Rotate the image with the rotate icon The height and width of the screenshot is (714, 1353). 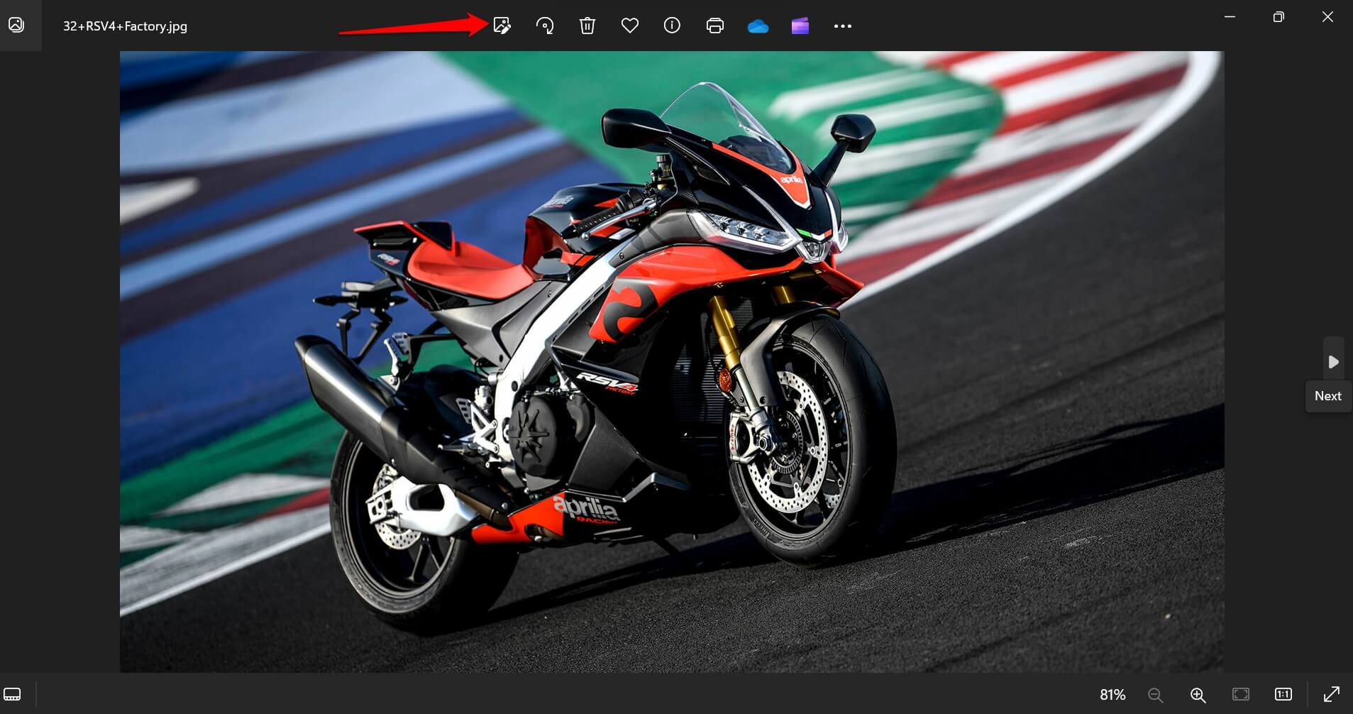(x=545, y=26)
